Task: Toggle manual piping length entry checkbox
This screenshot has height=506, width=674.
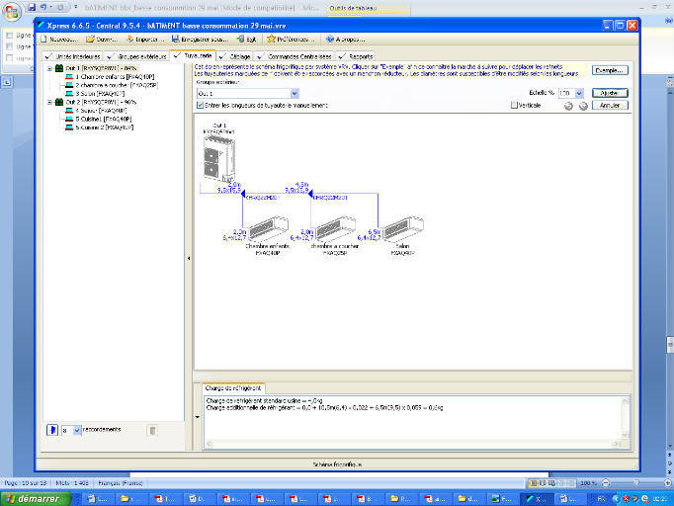Action: pyautogui.click(x=201, y=105)
